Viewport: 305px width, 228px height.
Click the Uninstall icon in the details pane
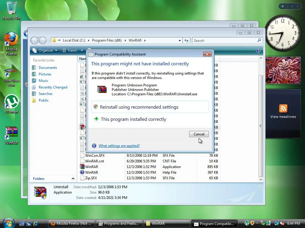(40, 192)
